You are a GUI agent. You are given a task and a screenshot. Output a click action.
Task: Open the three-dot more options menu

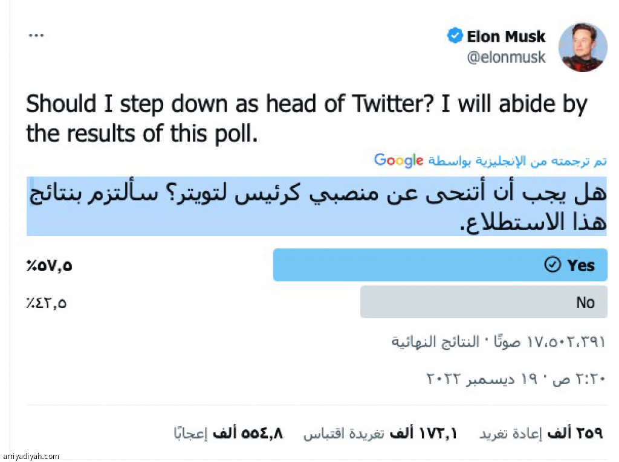(x=36, y=36)
